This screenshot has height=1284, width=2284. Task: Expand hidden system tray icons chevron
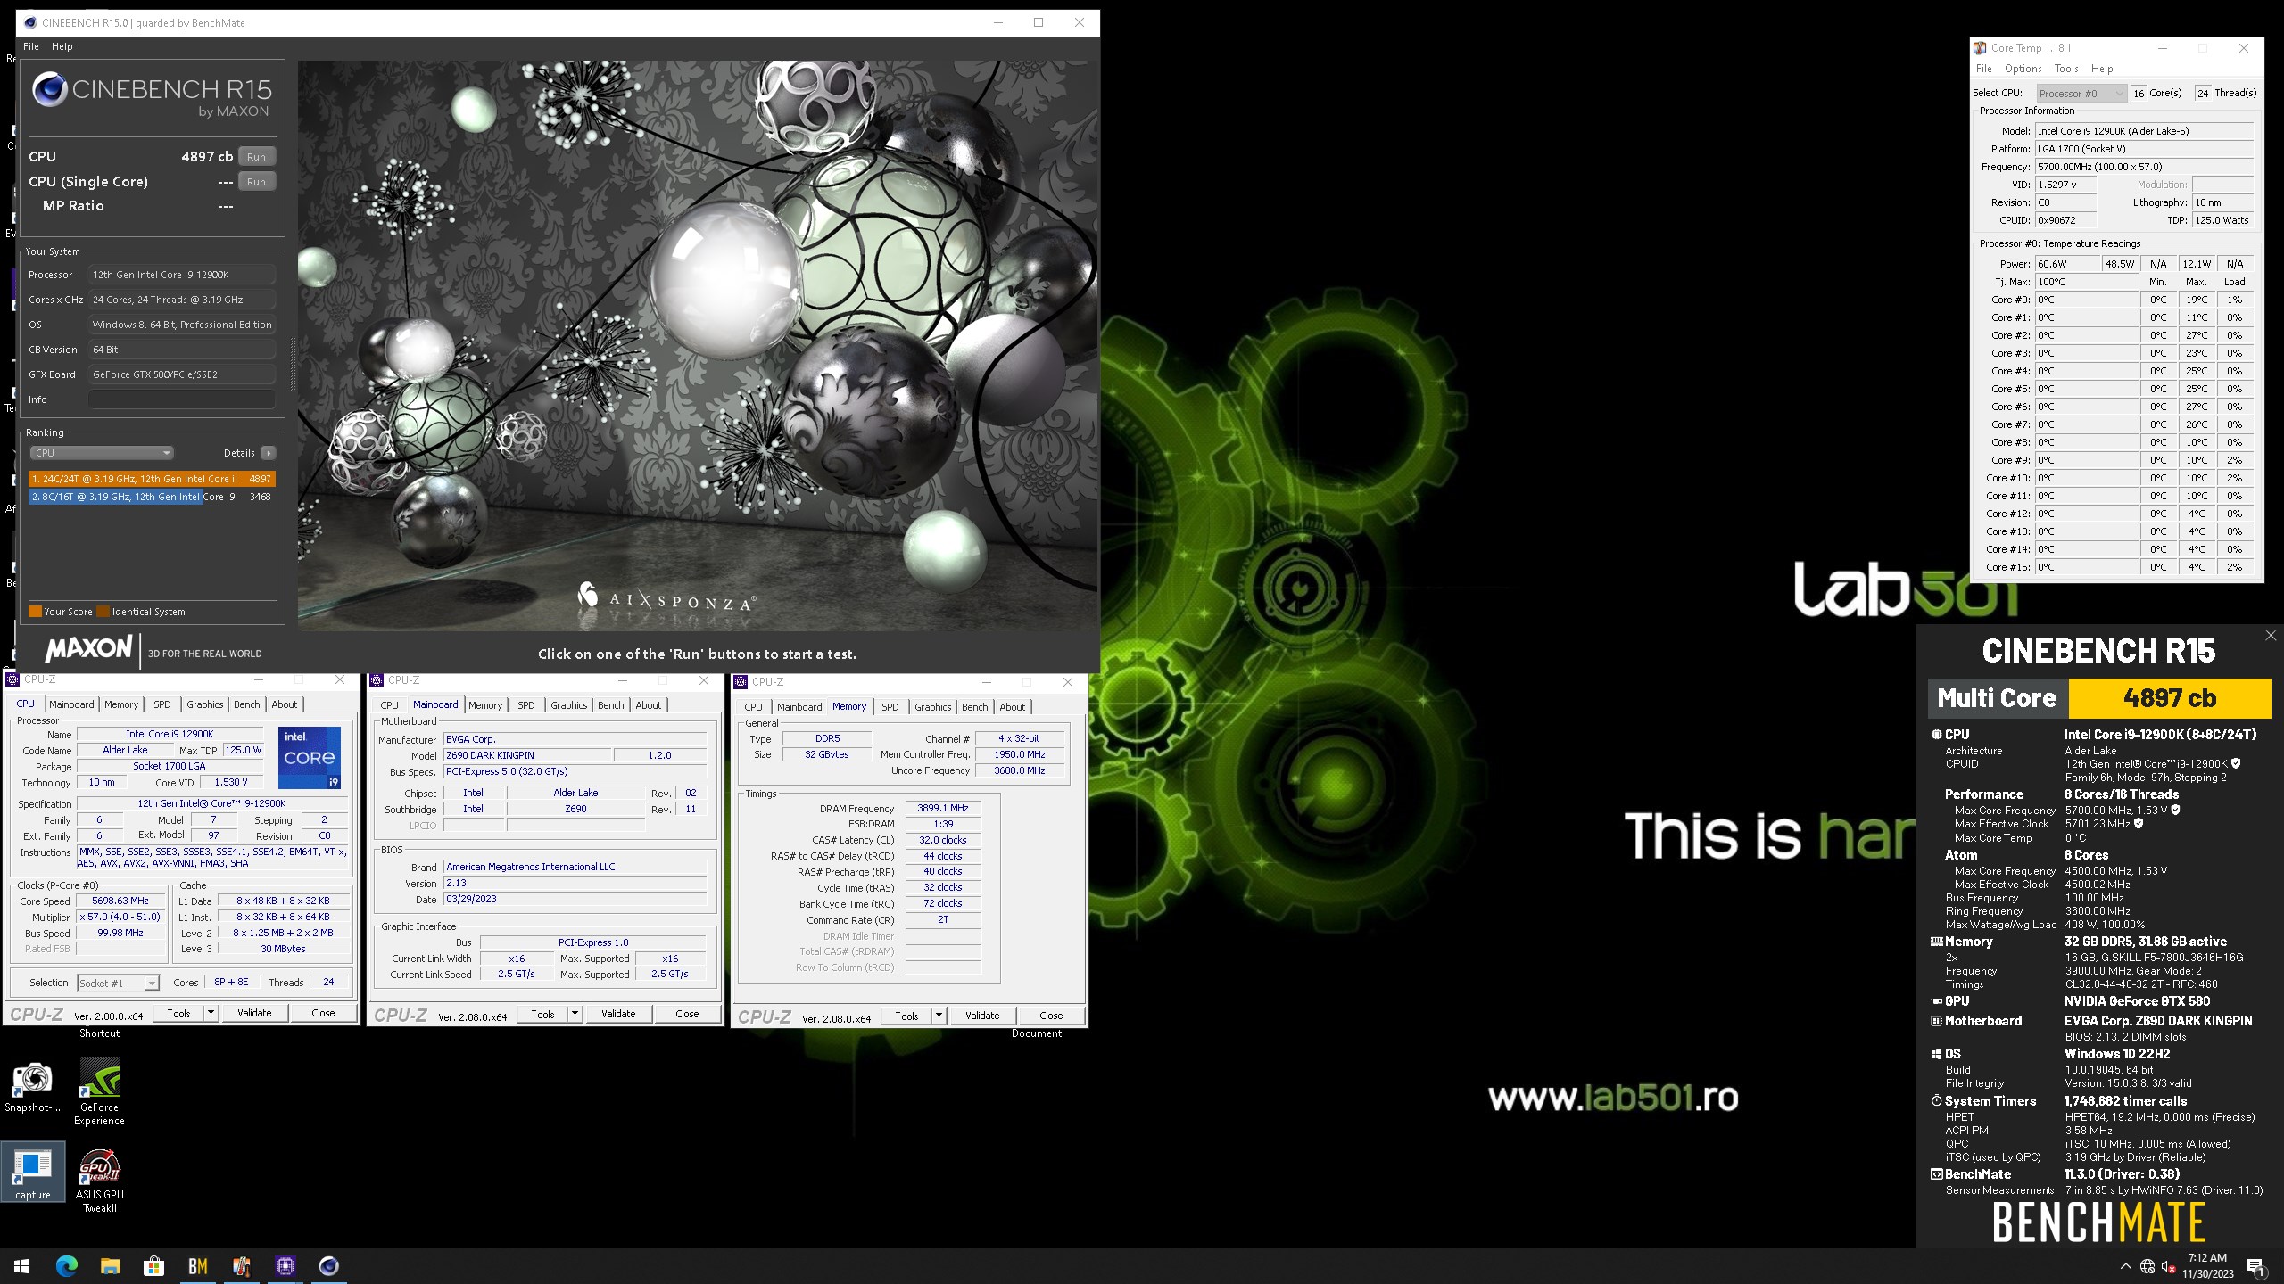tap(2126, 1266)
